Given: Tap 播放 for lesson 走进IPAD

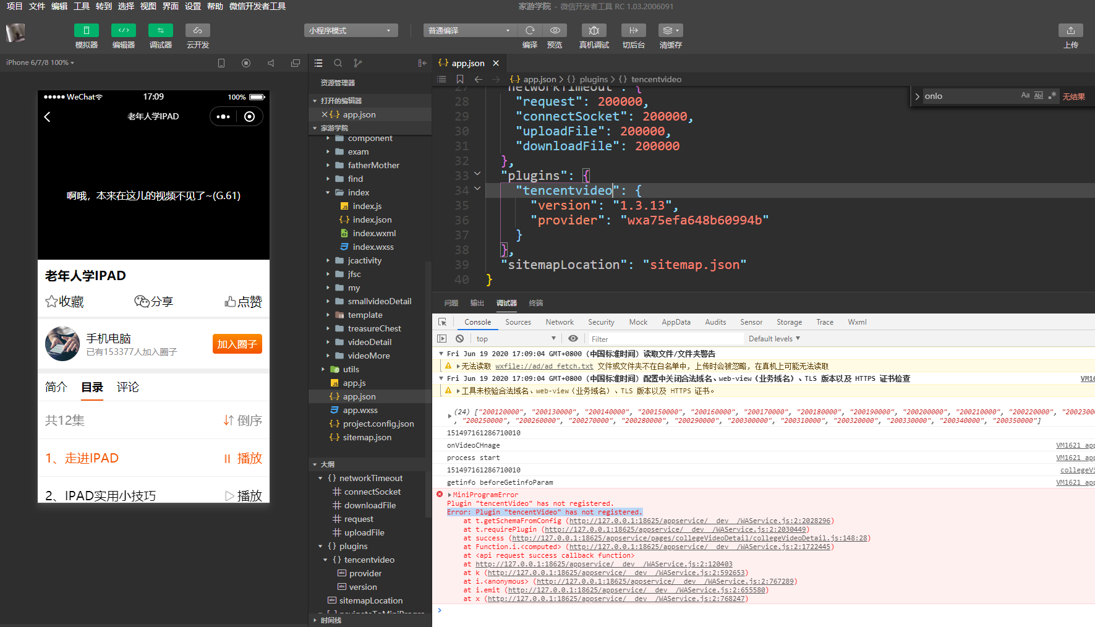Looking at the screenshot, I should tap(243, 458).
